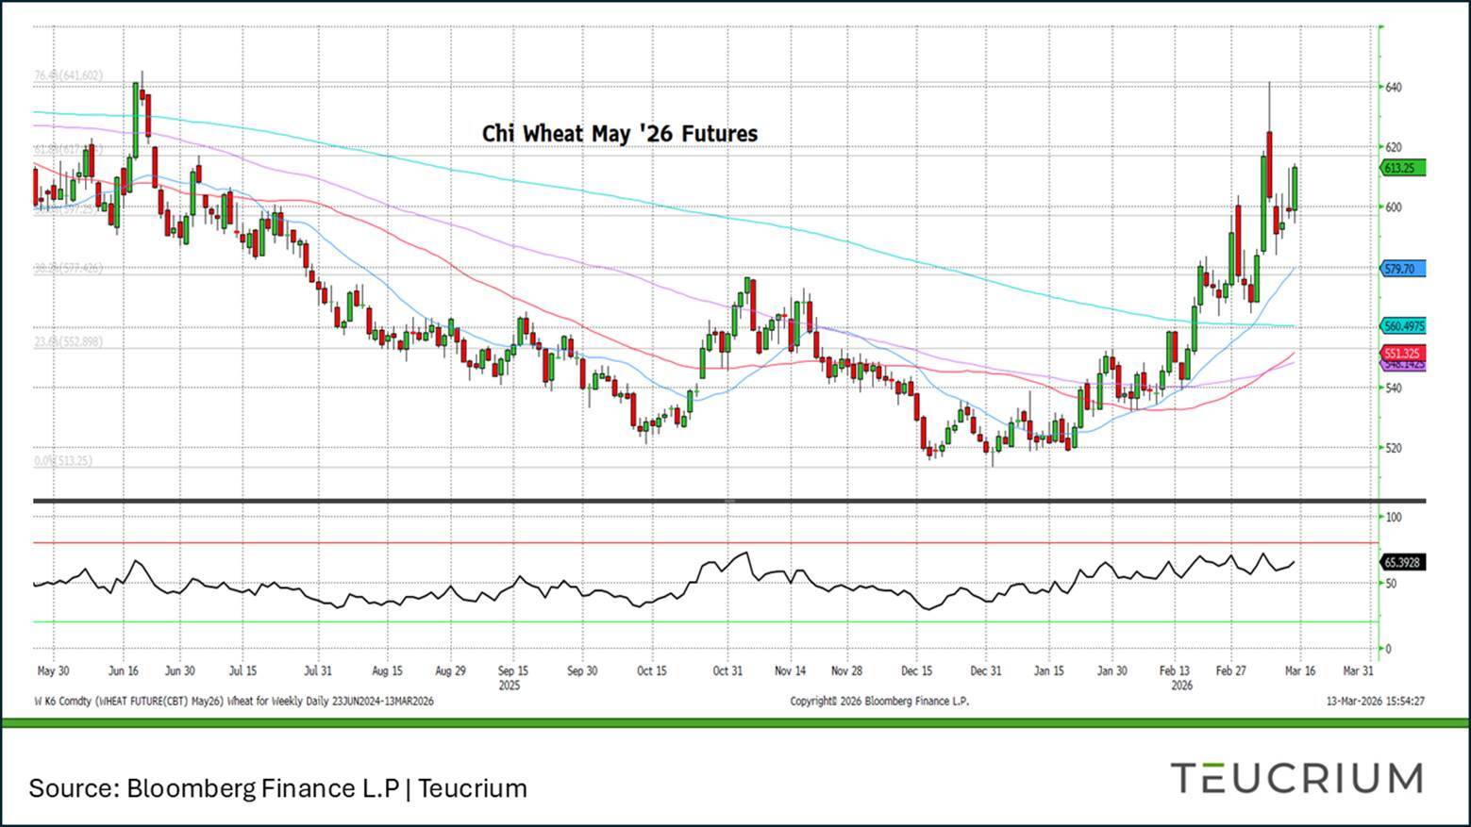This screenshot has width=1471, height=827.
Task: Click the cyan 560.4975 moving average tag
Action: (1404, 326)
